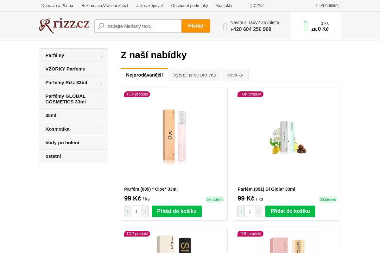Switch to the Novinky tab
This screenshot has height=253, width=380.
point(235,75)
